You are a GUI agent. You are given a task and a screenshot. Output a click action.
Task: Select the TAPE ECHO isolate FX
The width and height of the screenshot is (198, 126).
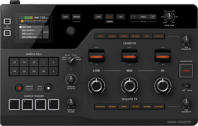coord(100,107)
